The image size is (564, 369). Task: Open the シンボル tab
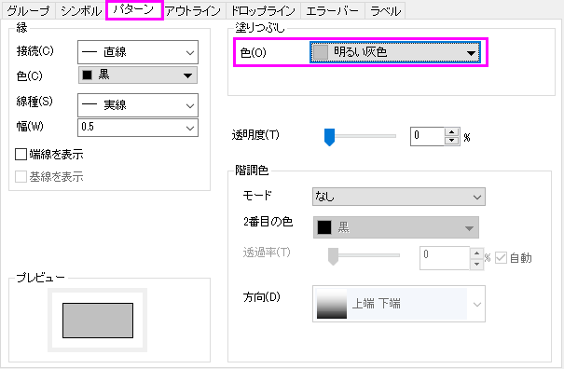[80, 11]
